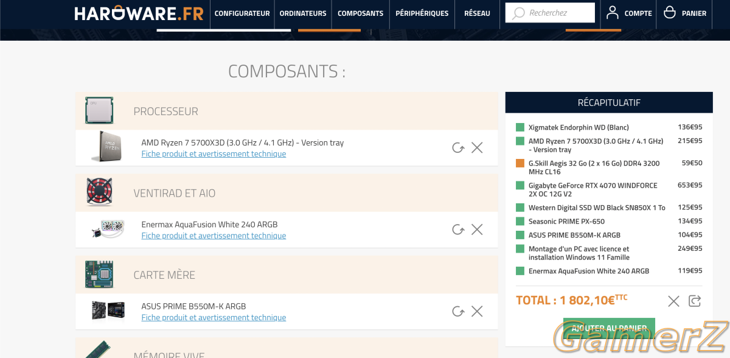Select AMD Ryzen 7 5700X3D in the recap list

pos(596,146)
